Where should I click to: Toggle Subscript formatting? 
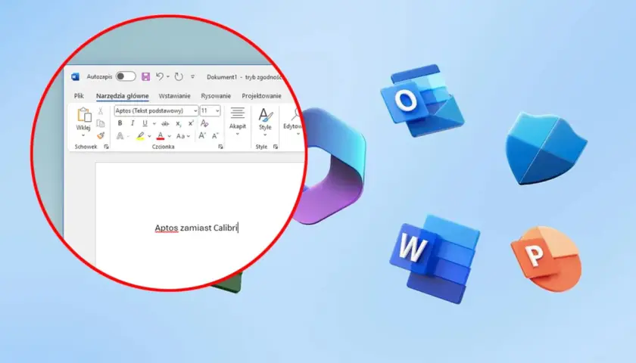(179, 124)
